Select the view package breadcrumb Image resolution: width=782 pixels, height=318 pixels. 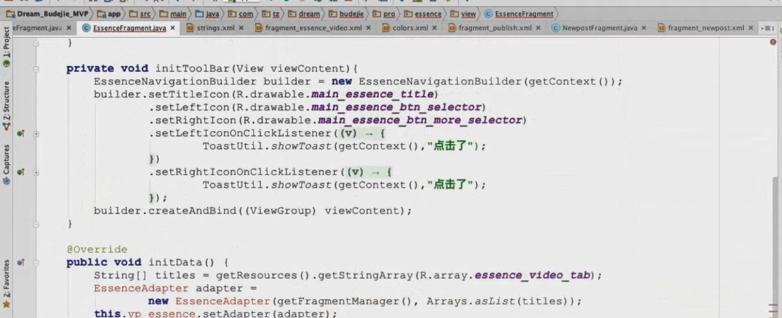(463, 13)
